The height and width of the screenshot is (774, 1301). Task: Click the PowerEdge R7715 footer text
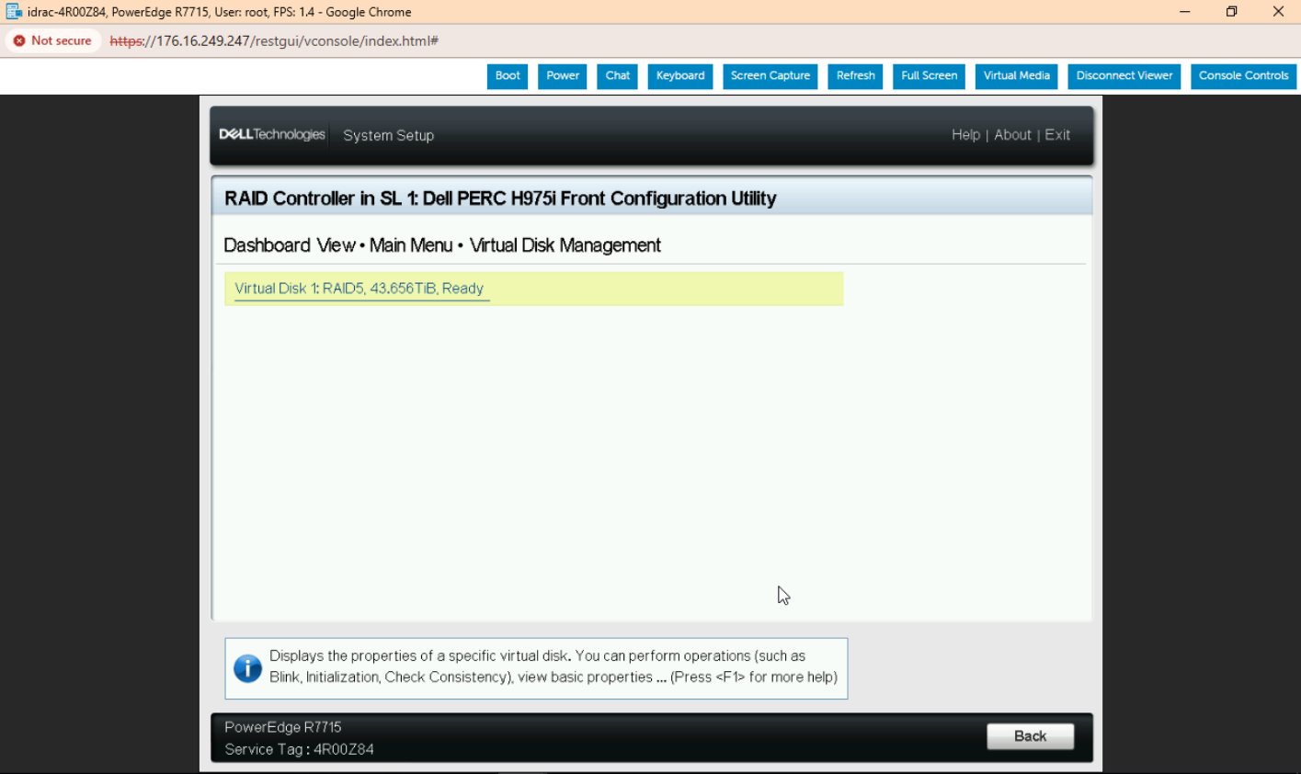(x=283, y=727)
